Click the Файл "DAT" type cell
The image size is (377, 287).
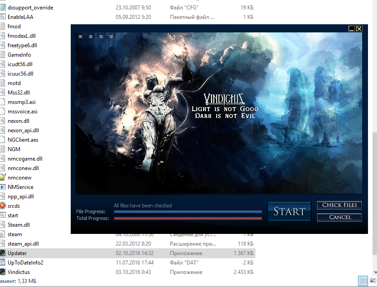coord(184,263)
